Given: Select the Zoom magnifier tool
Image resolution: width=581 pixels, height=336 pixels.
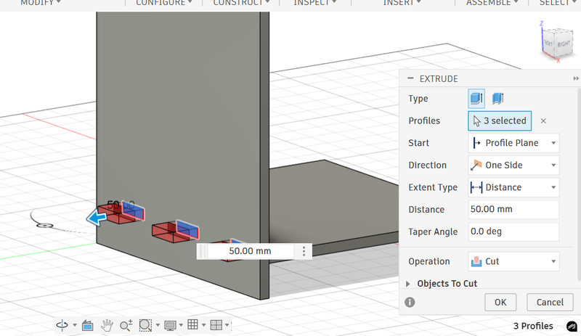Looking at the screenshot, I should [126, 325].
